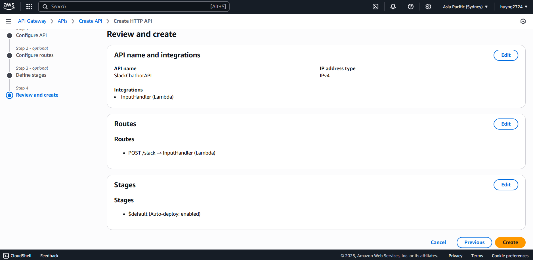
Task: Click the Create HTTP API breadcrumb text
Action: (133, 21)
